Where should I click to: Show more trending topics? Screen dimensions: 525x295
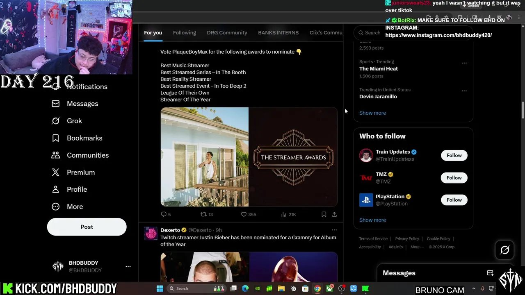tap(372, 113)
